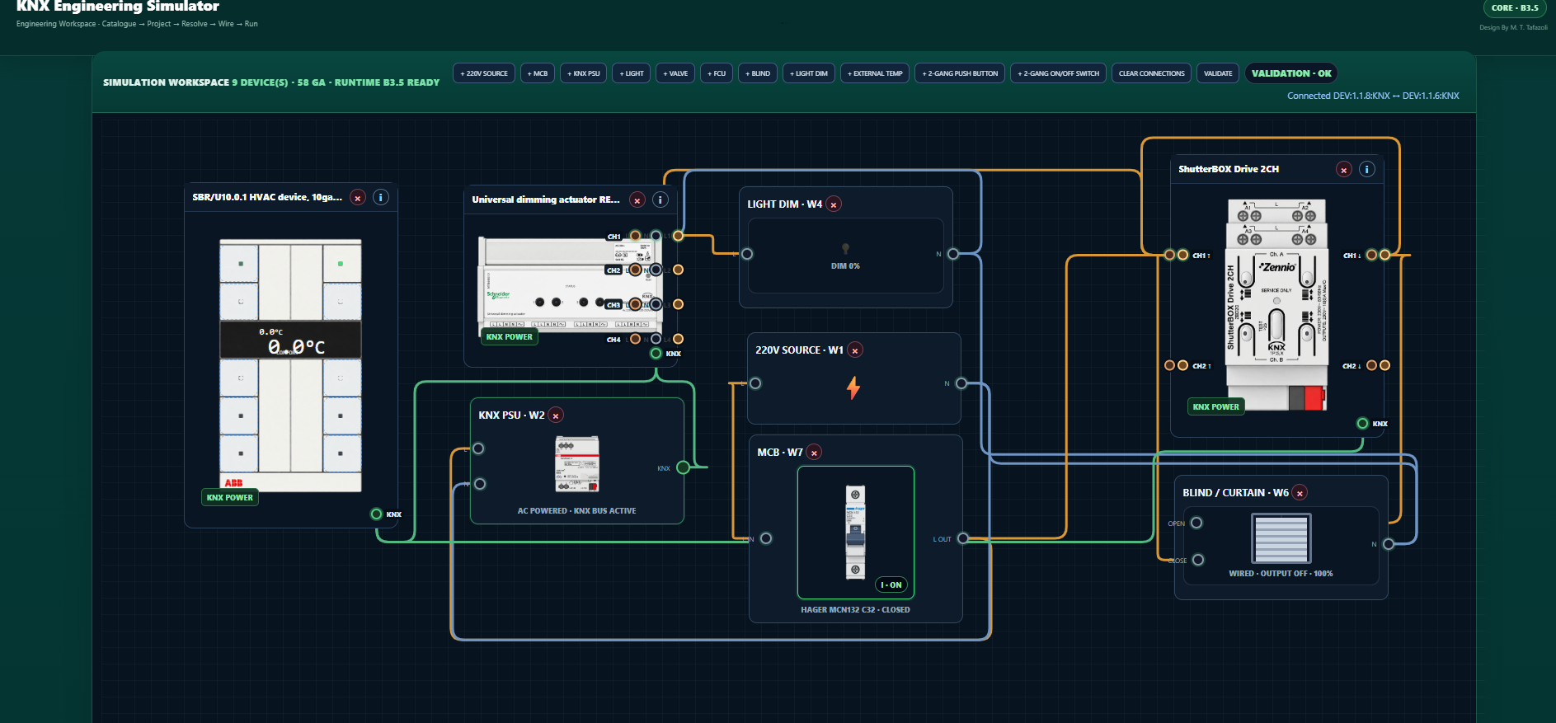Remove the SBR/U10.0.1 HVAC device card
Screen dimensions: 1556x723
(358, 198)
